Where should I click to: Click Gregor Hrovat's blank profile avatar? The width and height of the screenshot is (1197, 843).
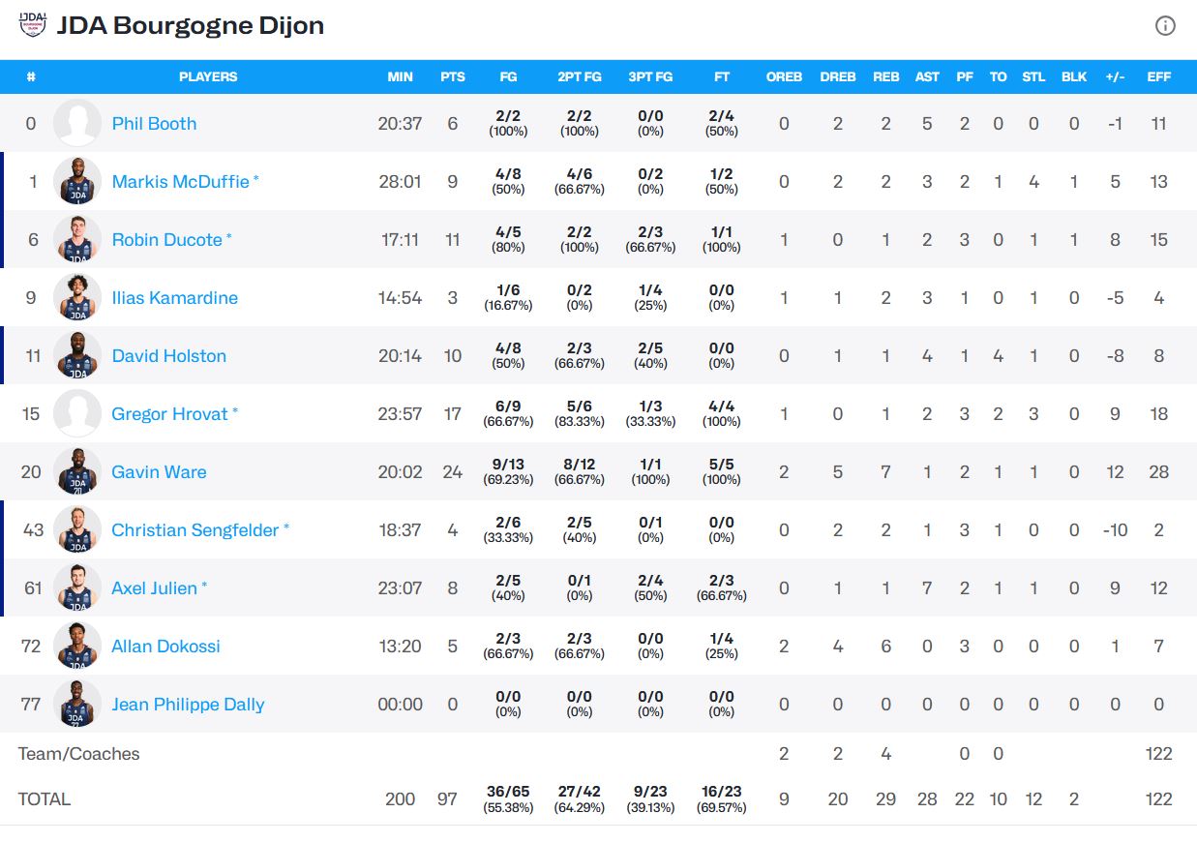[x=77, y=414]
